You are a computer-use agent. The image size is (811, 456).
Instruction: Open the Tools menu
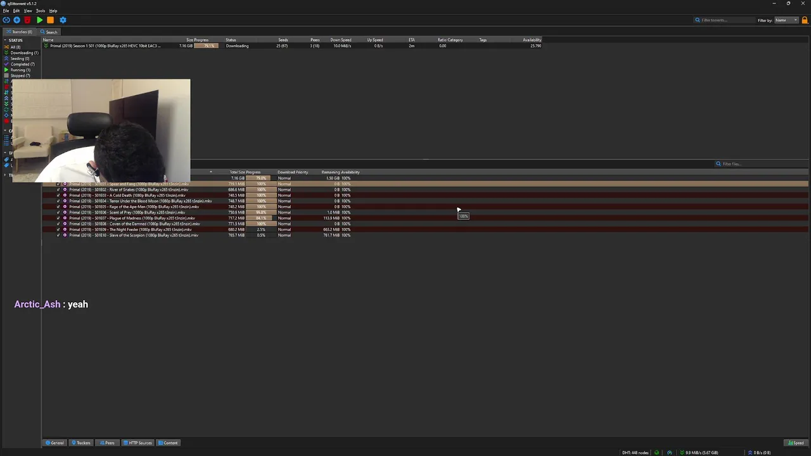[41, 11]
